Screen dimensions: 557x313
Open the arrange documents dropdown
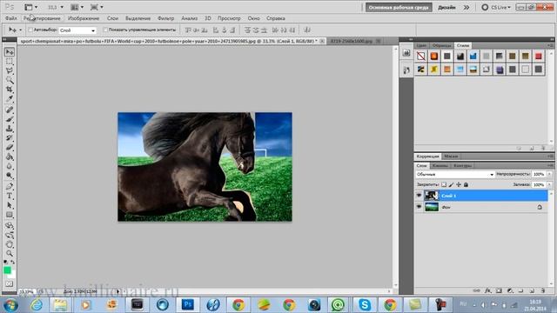point(77,7)
